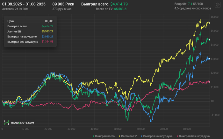Open the HAND2NOTE.COM link
The height and width of the screenshot is (139, 223).
[x=23, y=123]
